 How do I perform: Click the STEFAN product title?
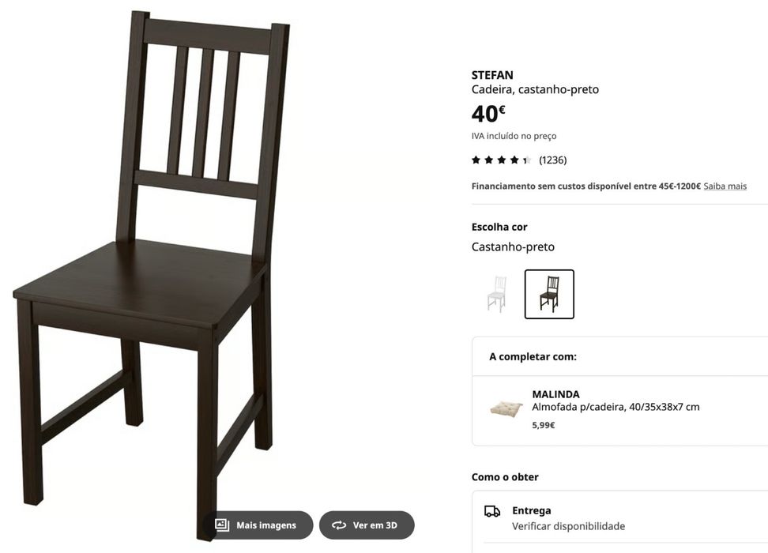[x=492, y=75]
